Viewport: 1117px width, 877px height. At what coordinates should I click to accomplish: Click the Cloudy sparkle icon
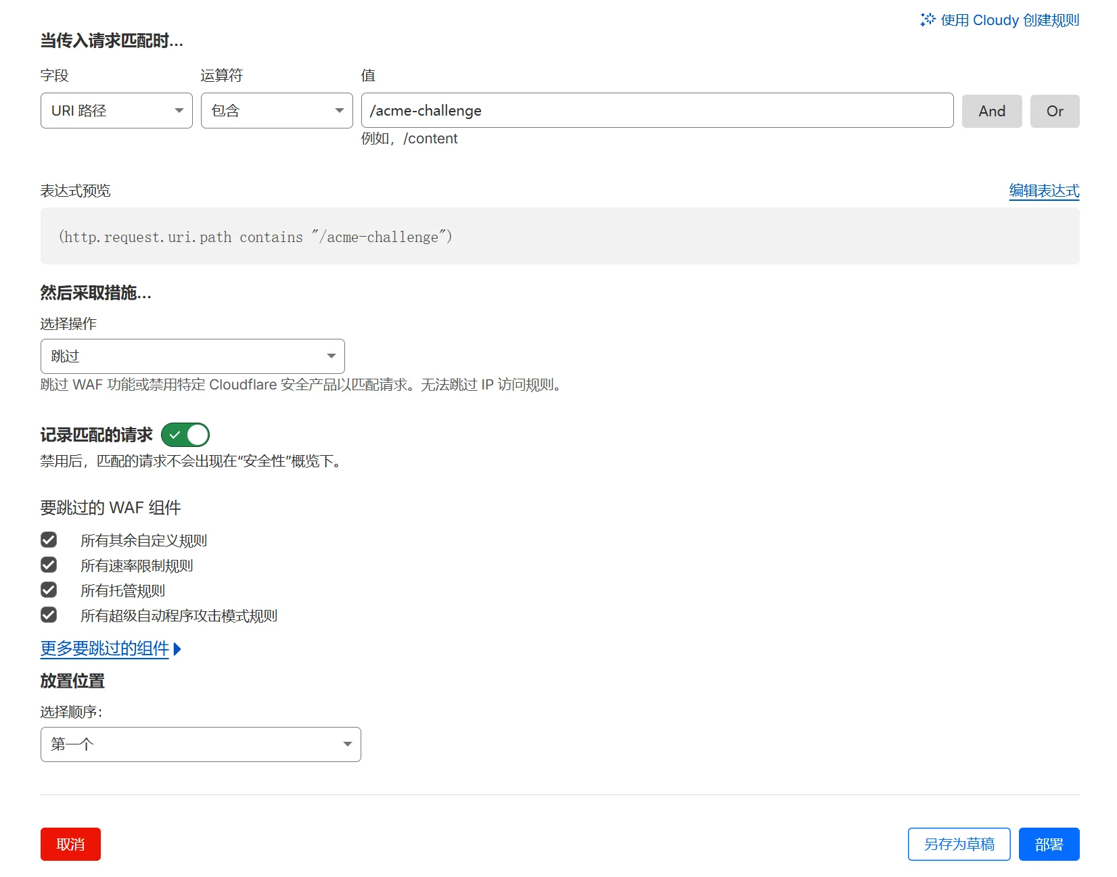pyautogui.click(x=928, y=20)
